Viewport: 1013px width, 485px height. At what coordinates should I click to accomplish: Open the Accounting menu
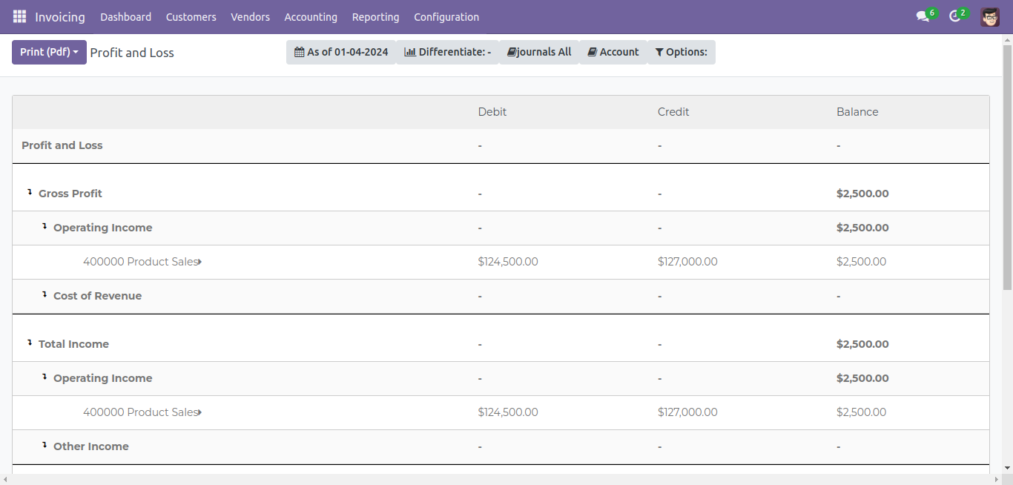(311, 16)
